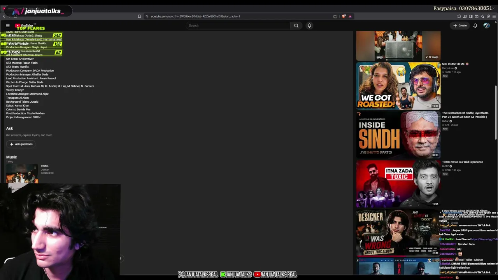
Task: Click the SHE ROASTED ME video title
Action: [x=453, y=64]
